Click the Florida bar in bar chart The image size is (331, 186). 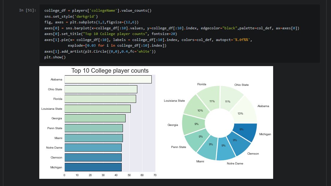point(100,99)
